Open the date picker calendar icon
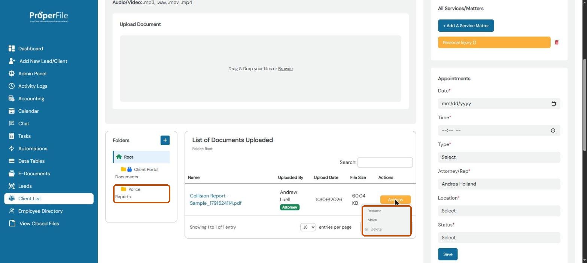The width and height of the screenshot is (587, 263). 554,104
